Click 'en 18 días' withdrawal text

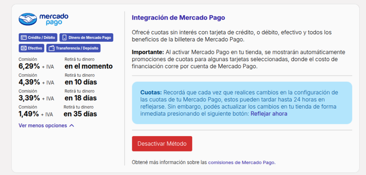81,98
